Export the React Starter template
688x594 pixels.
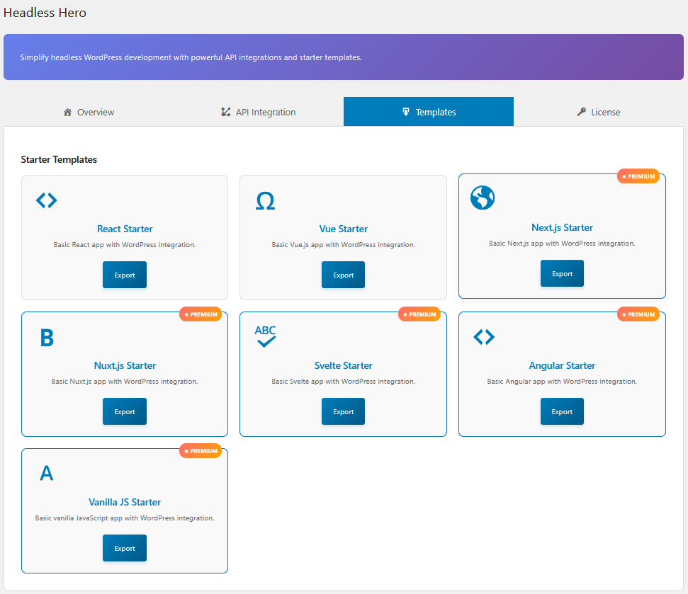125,275
